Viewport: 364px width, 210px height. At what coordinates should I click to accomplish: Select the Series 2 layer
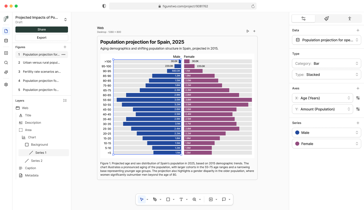pos(37,161)
